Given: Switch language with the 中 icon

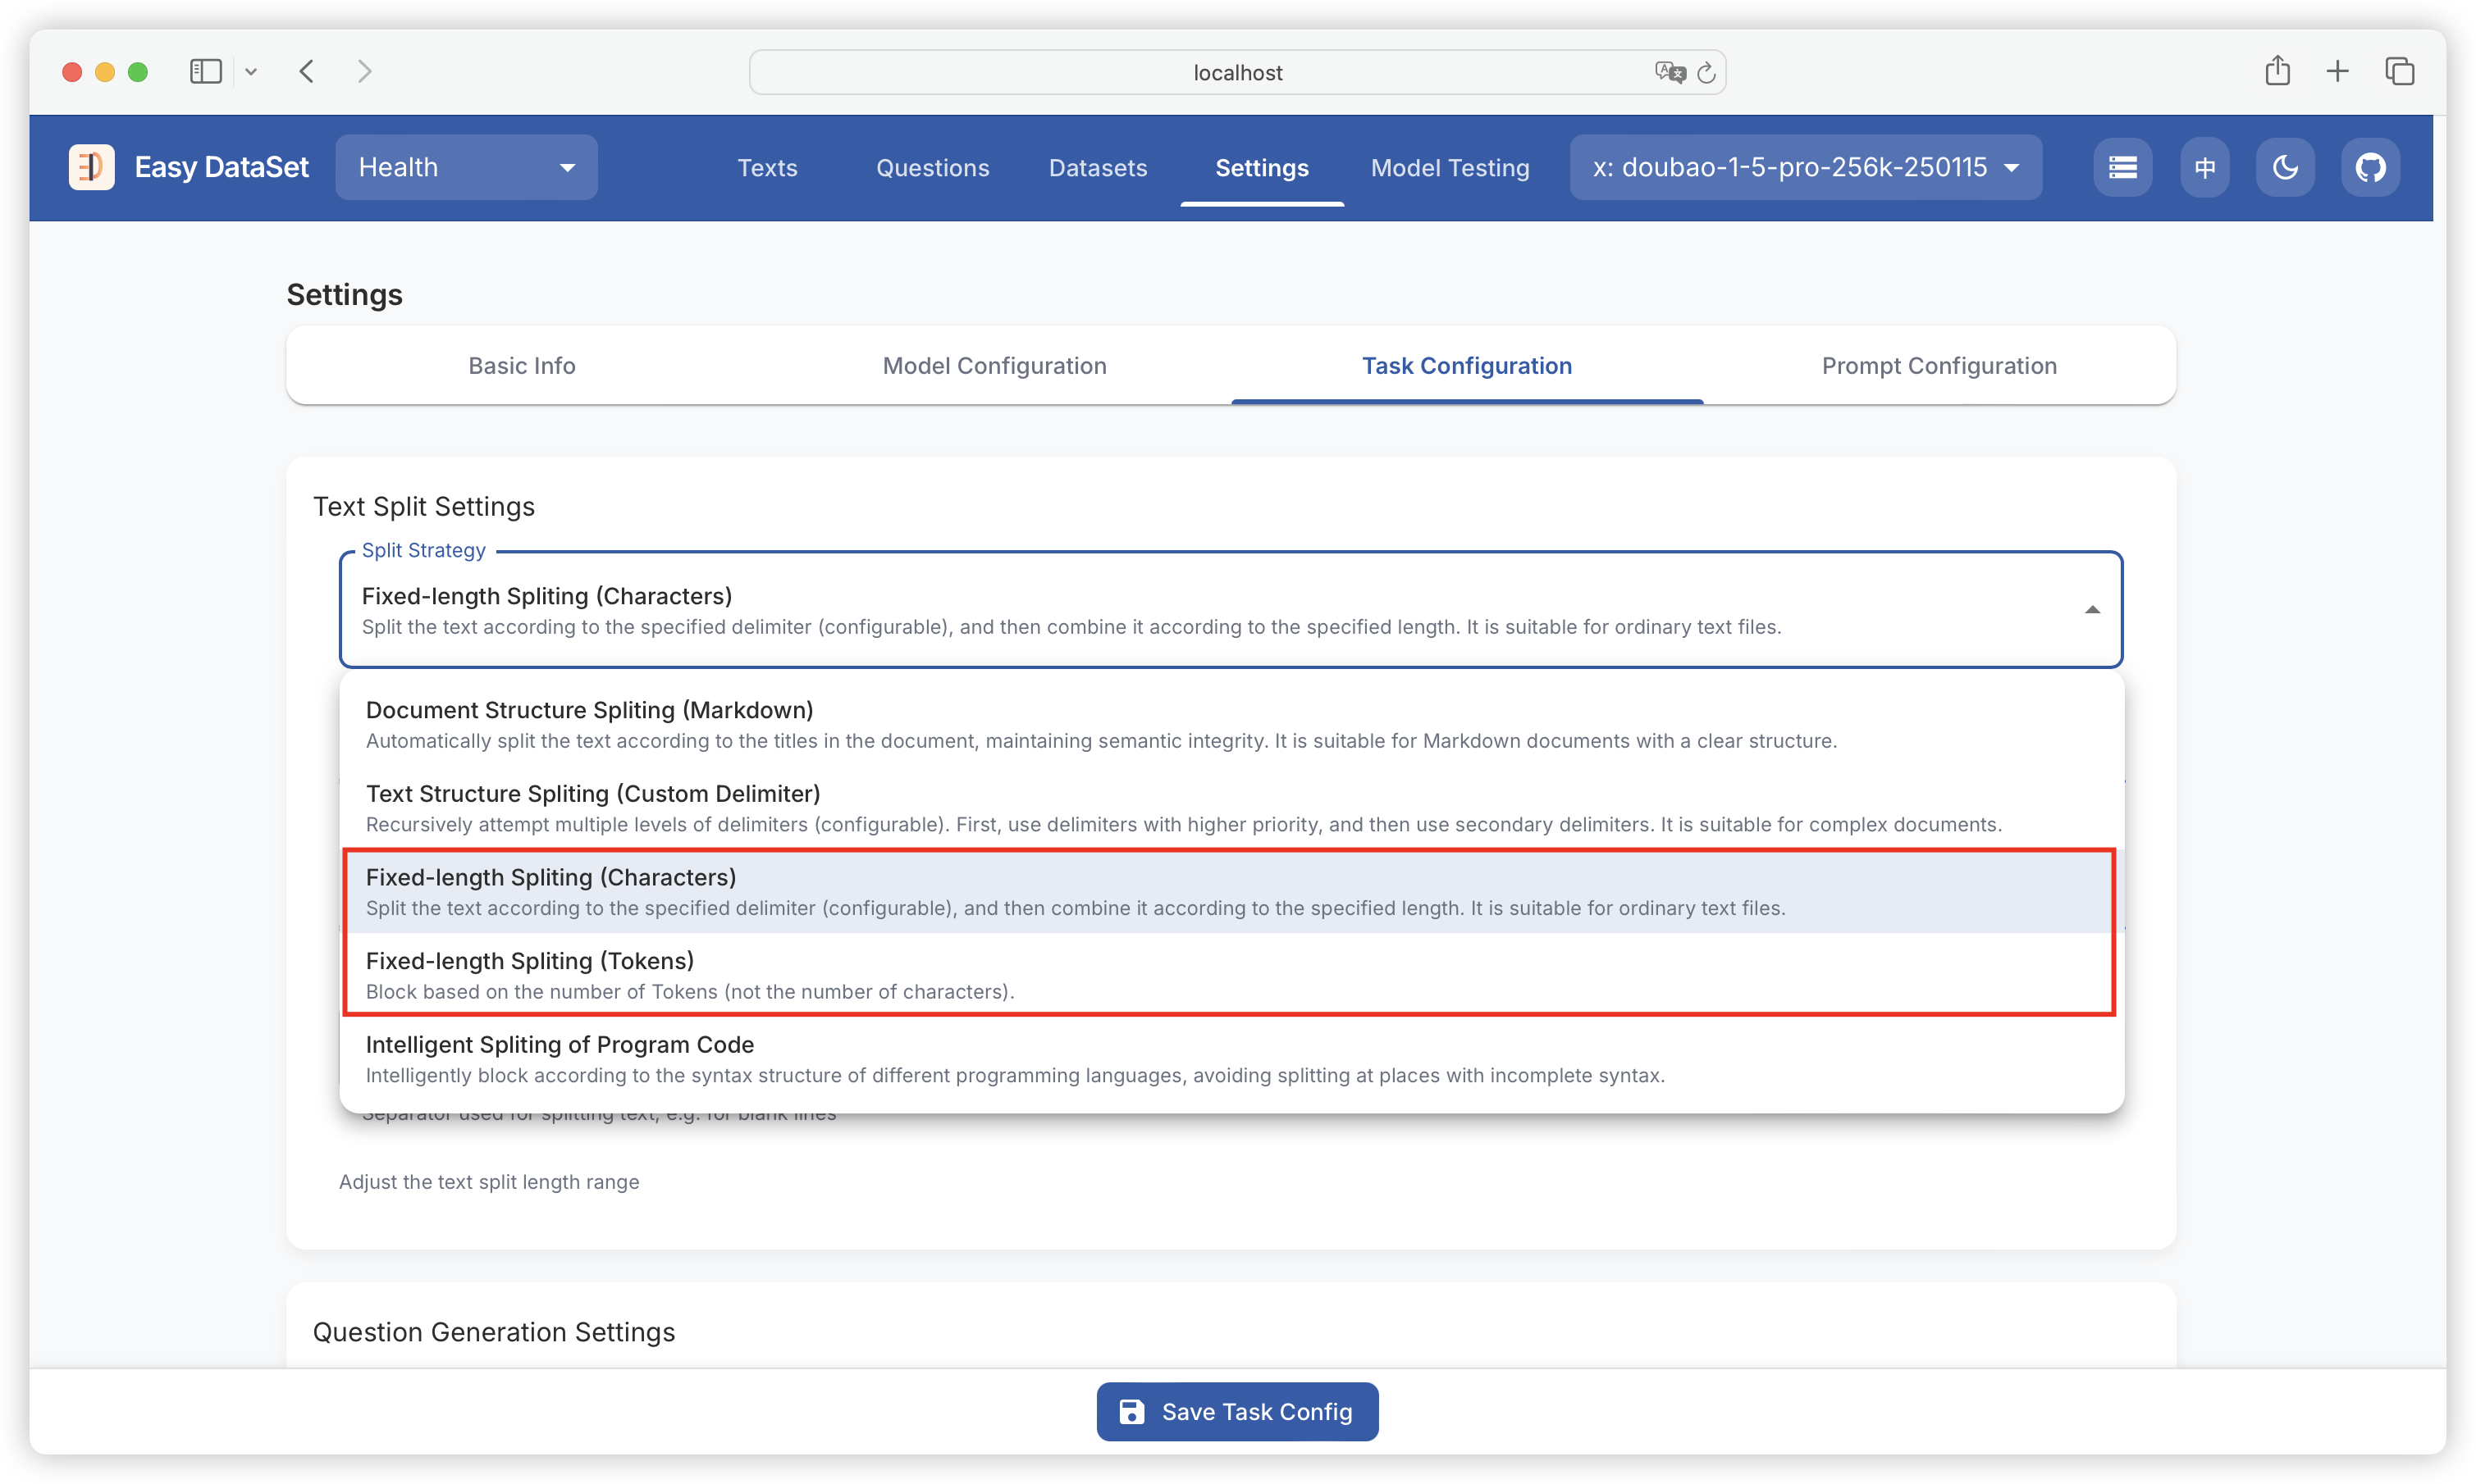Looking at the screenshot, I should click(x=2205, y=167).
